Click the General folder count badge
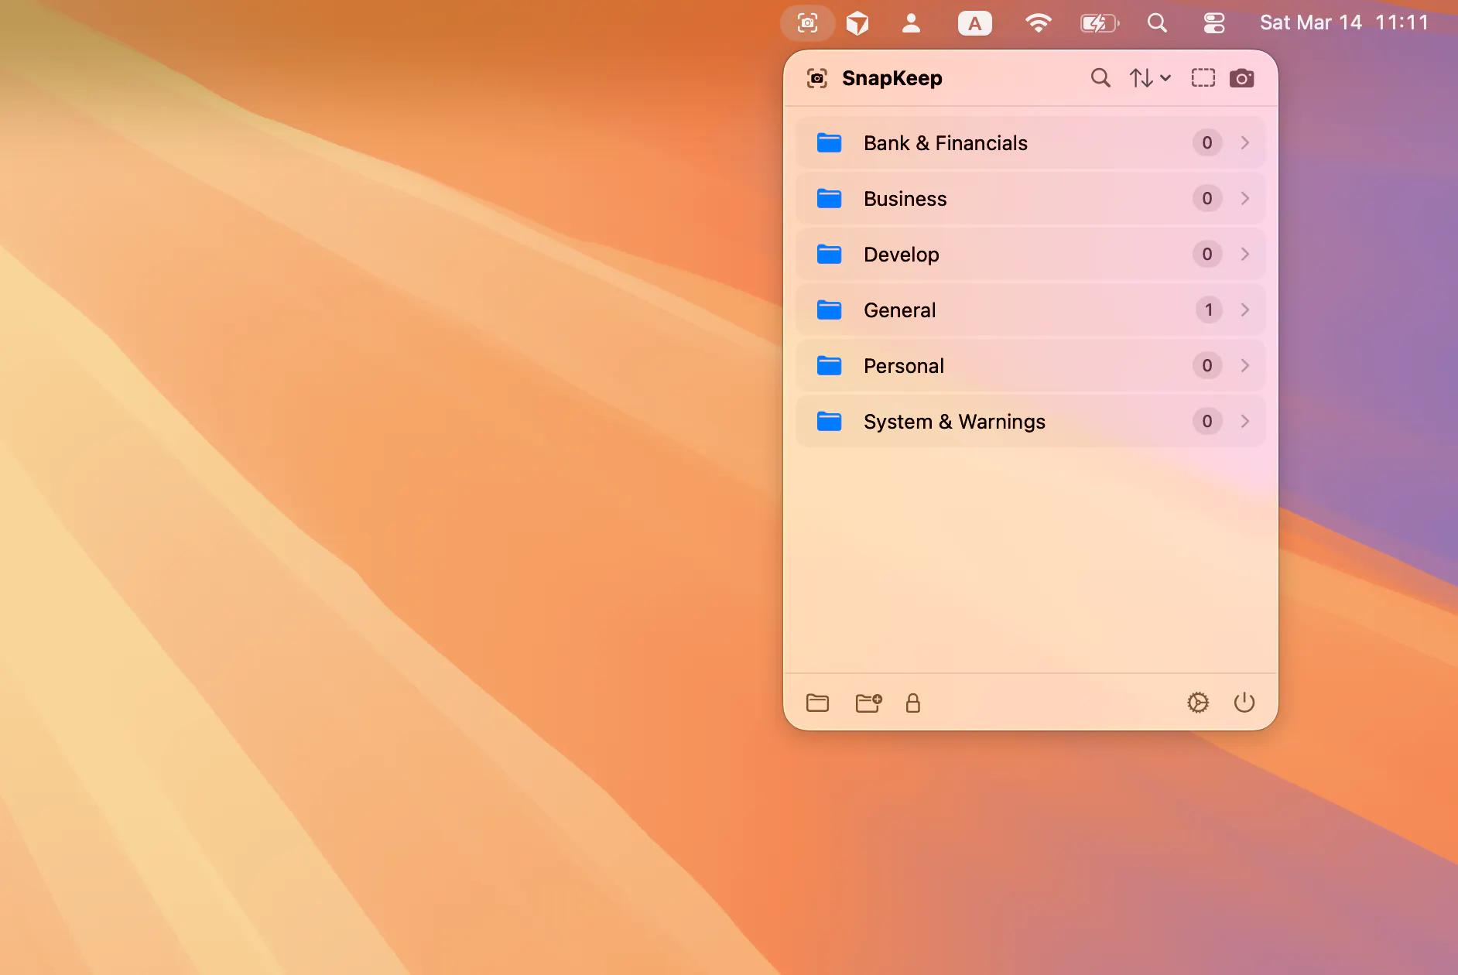 (x=1208, y=310)
